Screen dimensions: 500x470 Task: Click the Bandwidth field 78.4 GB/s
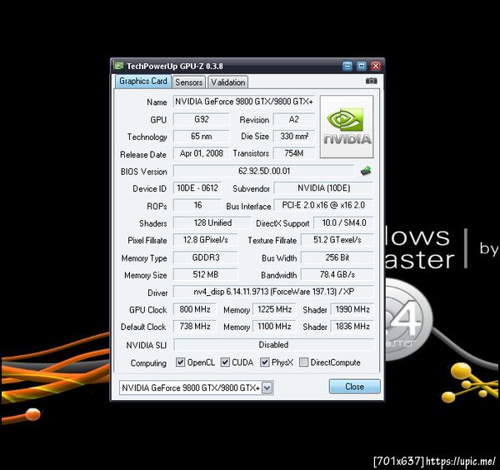point(337,274)
